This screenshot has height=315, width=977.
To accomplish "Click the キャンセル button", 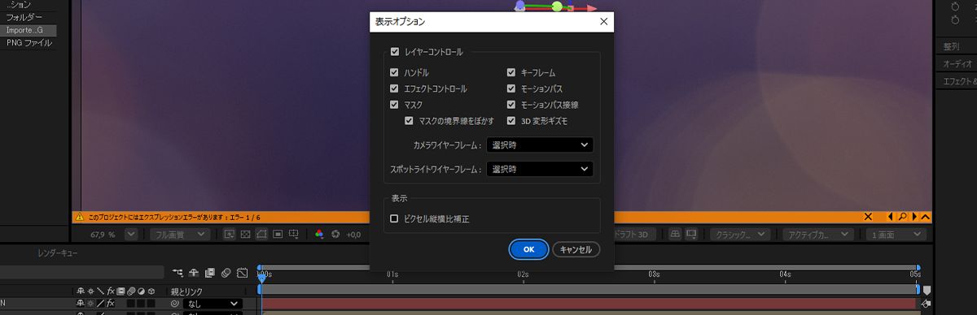I will click(x=576, y=249).
